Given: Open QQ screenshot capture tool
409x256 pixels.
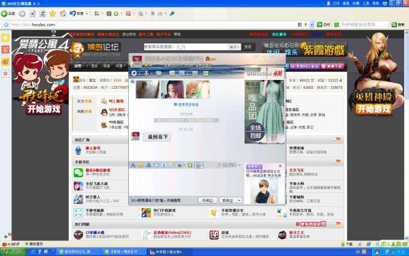Looking at the screenshot, I should 198,165.
